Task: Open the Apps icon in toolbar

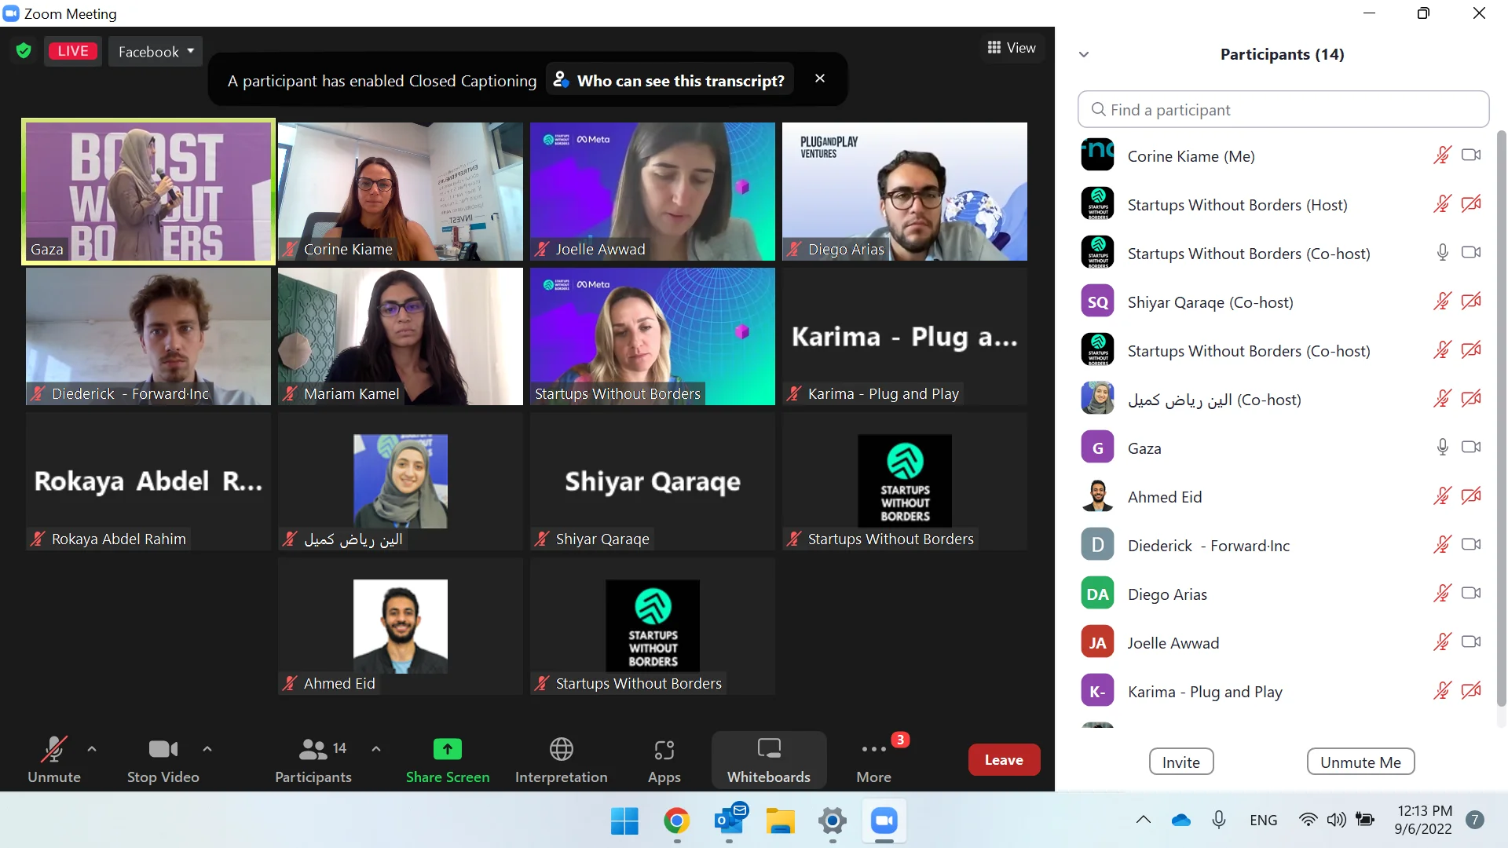Action: (664, 750)
